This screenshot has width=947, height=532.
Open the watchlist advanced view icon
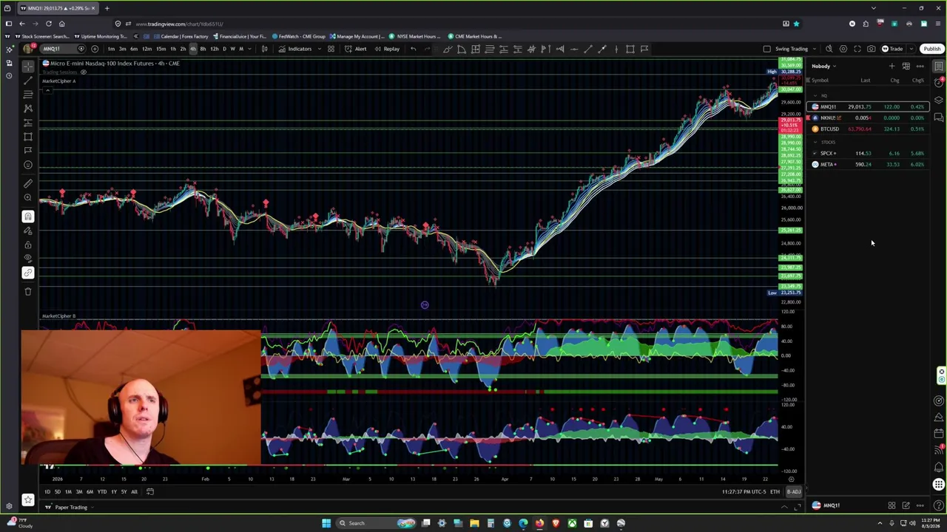906,66
